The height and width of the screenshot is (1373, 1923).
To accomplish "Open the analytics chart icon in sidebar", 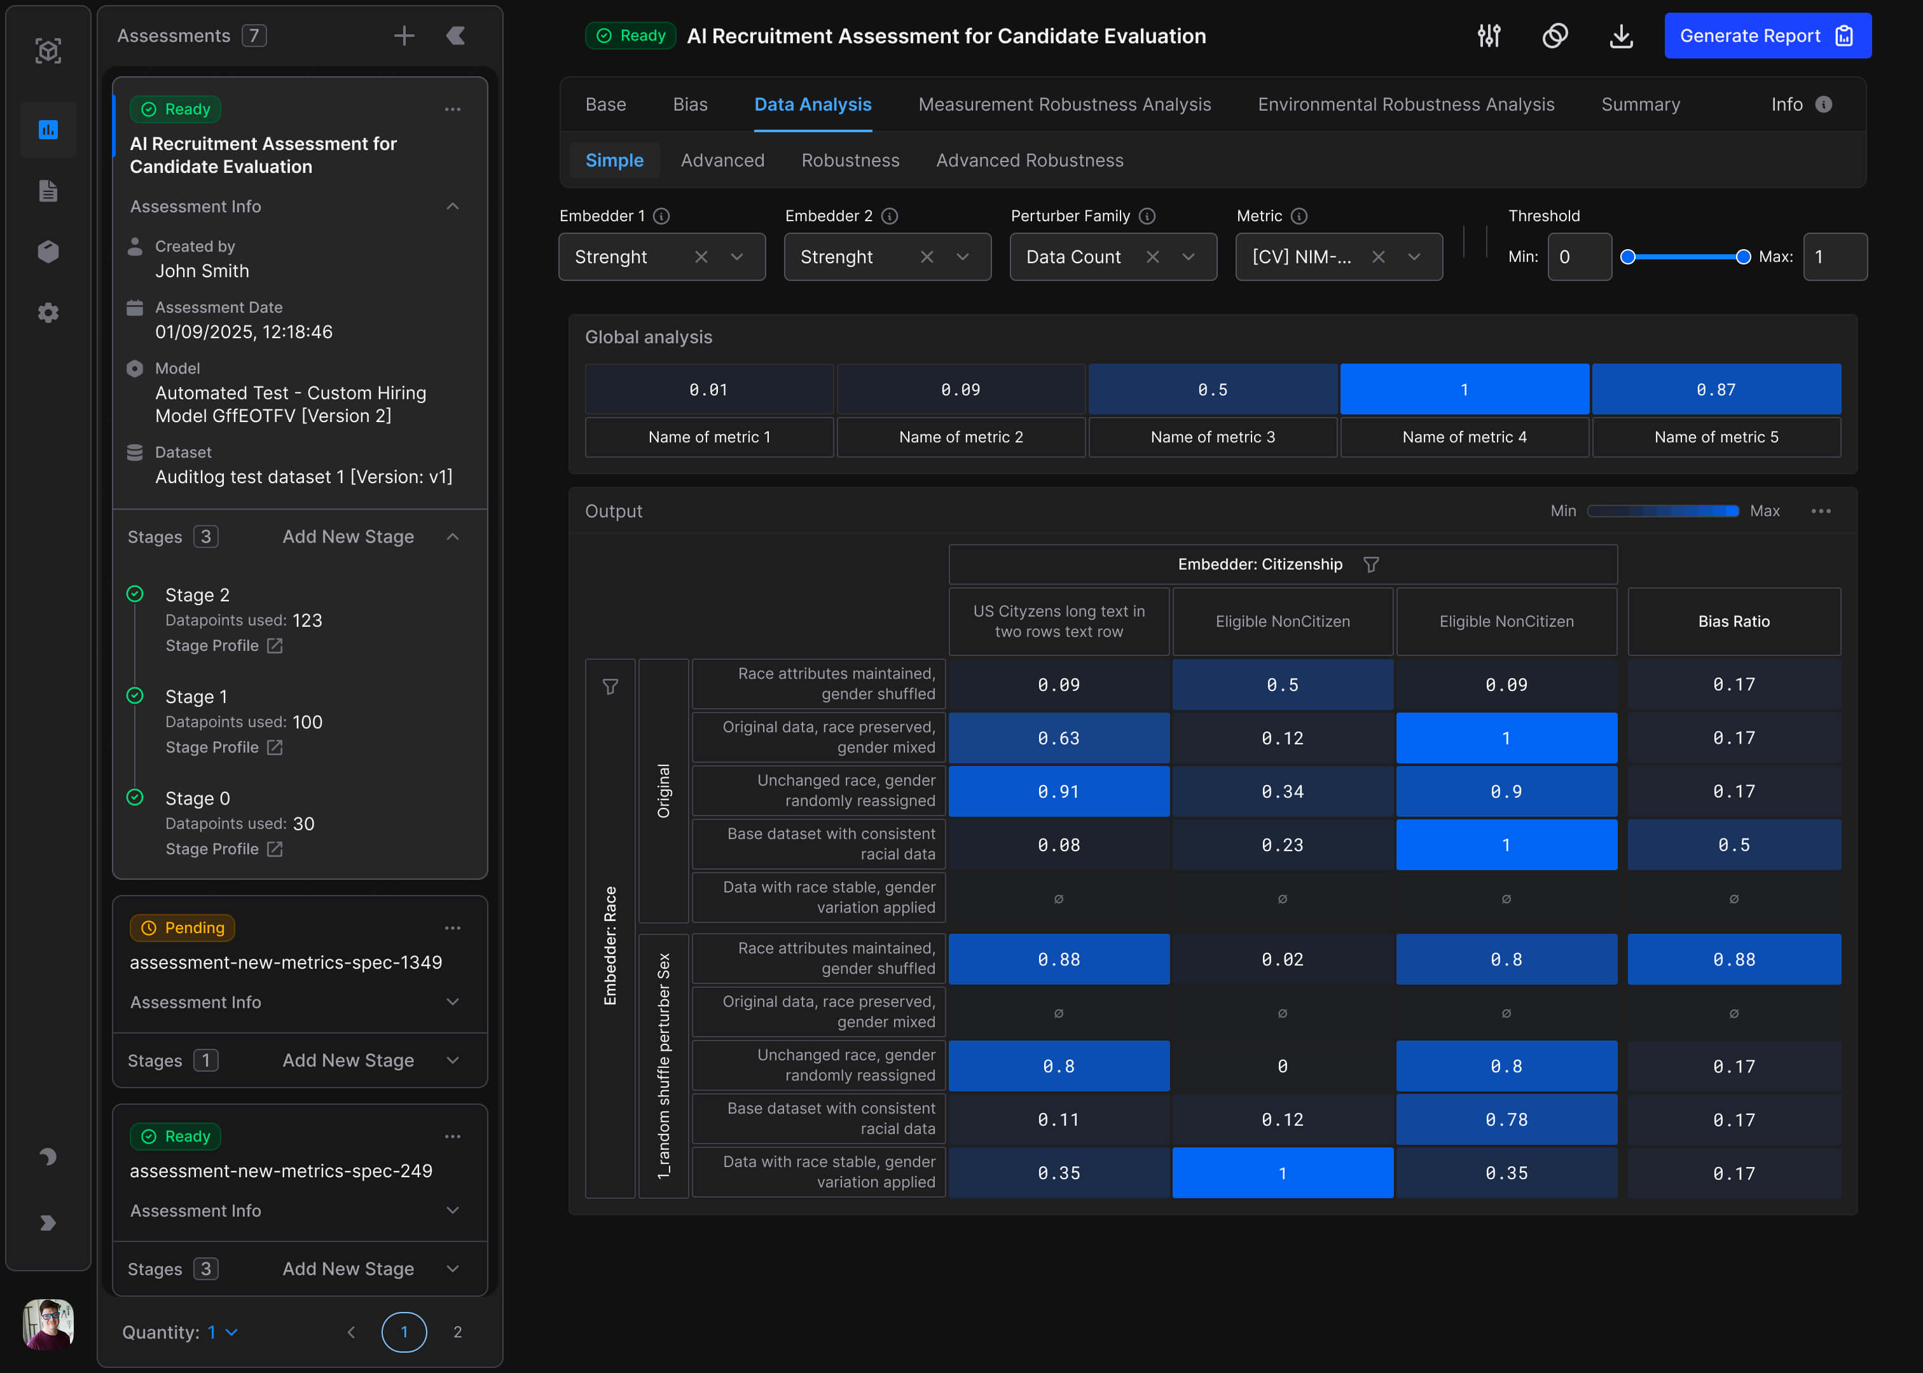I will pyautogui.click(x=48, y=129).
